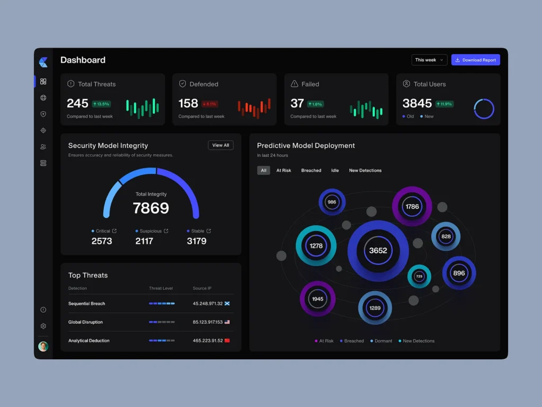This screenshot has width=542, height=407.
Task: Open the users icon in the sidebar
Action: (43, 147)
